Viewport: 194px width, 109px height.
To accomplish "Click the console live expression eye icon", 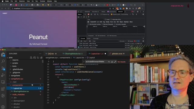I will [90, 41].
